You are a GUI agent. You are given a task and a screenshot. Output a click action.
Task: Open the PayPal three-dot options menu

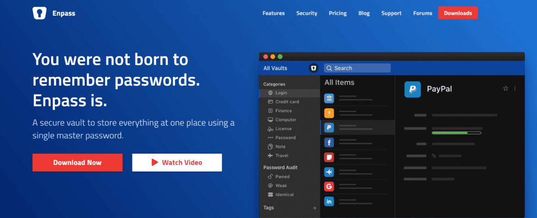(x=515, y=88)
